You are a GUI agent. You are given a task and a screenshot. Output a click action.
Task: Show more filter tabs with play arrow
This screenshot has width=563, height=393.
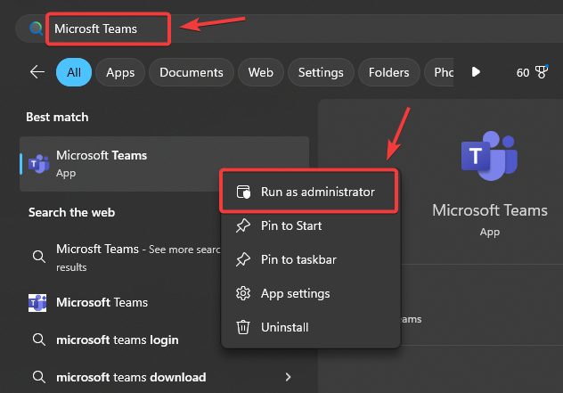476,72
